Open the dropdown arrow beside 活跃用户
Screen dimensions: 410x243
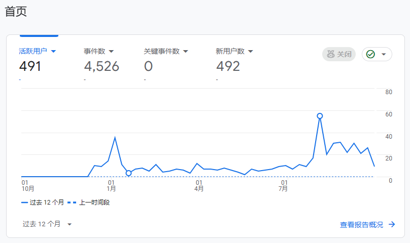pyautogui.click(x=53, y=51)
